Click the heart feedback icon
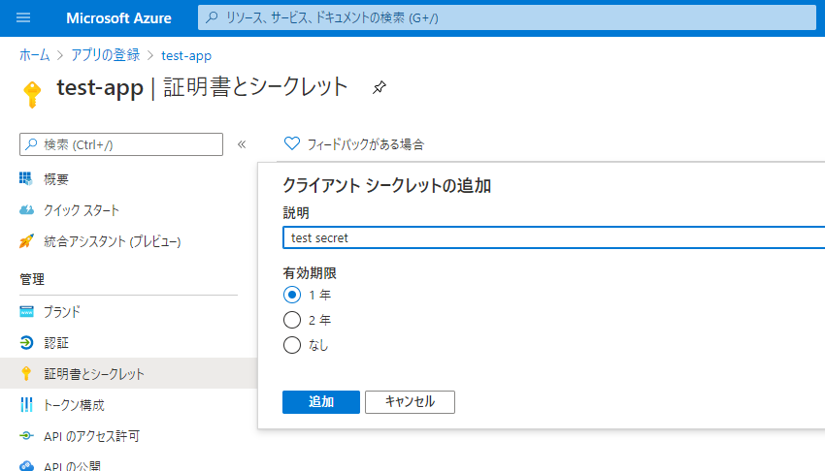825x471 pixels. 291,143
